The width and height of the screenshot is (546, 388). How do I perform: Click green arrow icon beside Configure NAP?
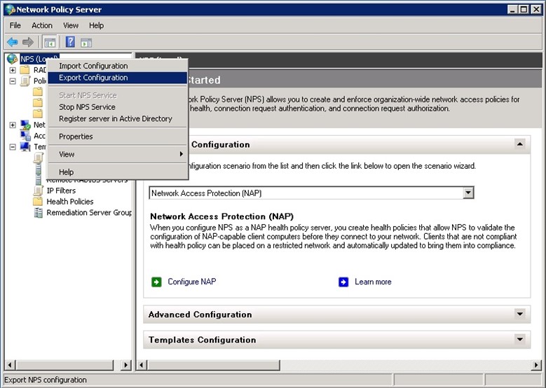tap(156, 282)
